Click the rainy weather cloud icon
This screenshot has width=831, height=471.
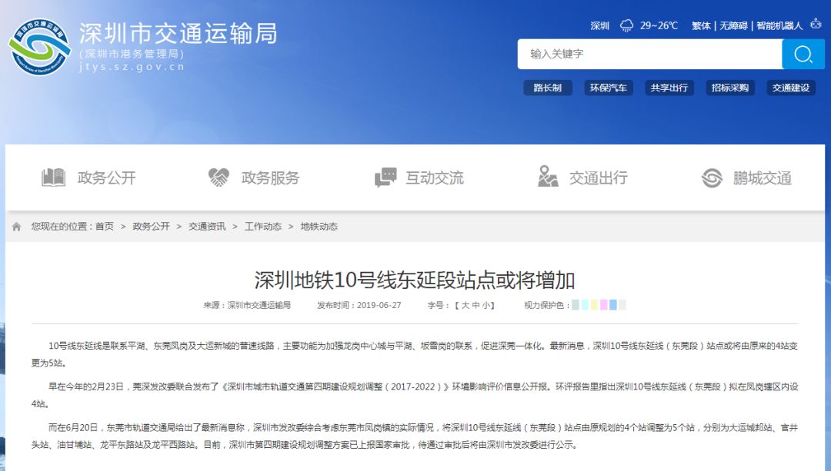click(626, 25)
